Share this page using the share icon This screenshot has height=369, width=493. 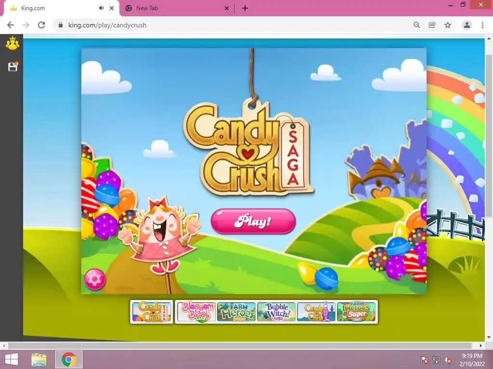tap(432, 25)
